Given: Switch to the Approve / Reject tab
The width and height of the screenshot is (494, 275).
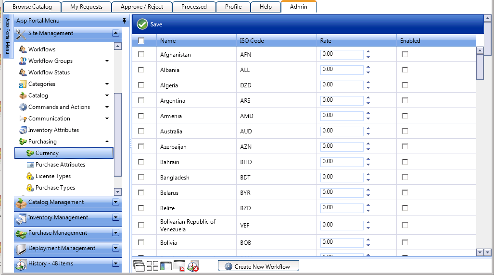Looking at the screenshot, I should (x=142, y=7).
